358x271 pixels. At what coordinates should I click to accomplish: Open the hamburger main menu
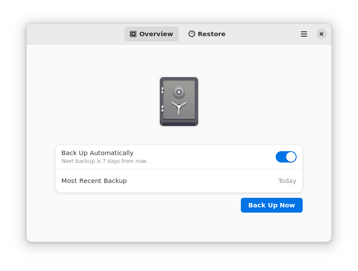(x=304, y=34)
